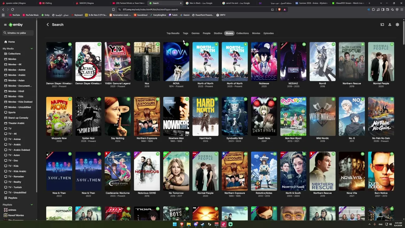Click the Home icon in sidebar
The width and height of the screenshot is (405, 228).
click(6, 42)
